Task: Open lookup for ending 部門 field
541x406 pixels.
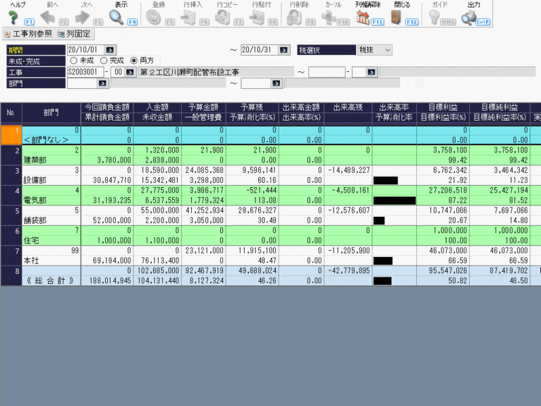Action: (x=276, y=83)
